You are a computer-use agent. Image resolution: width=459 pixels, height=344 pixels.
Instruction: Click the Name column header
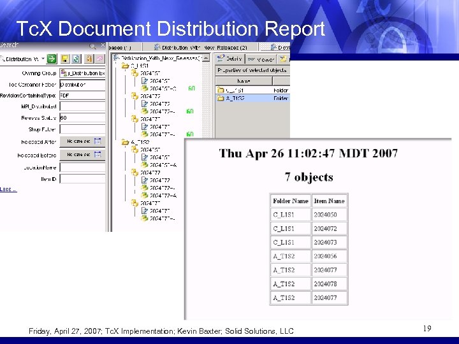[x=244, y=81]
